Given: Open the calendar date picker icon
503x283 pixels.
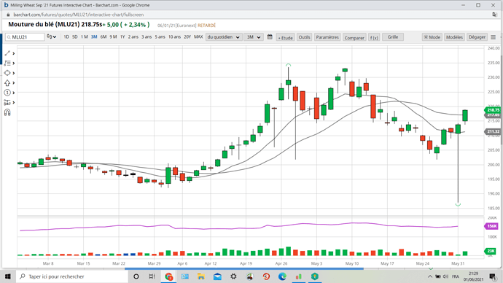Looking at the screenshot, I should pyautogui.click(x=270, y=37).
